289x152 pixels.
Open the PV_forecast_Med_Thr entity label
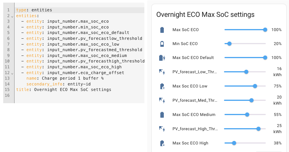(x=194, y=100)
